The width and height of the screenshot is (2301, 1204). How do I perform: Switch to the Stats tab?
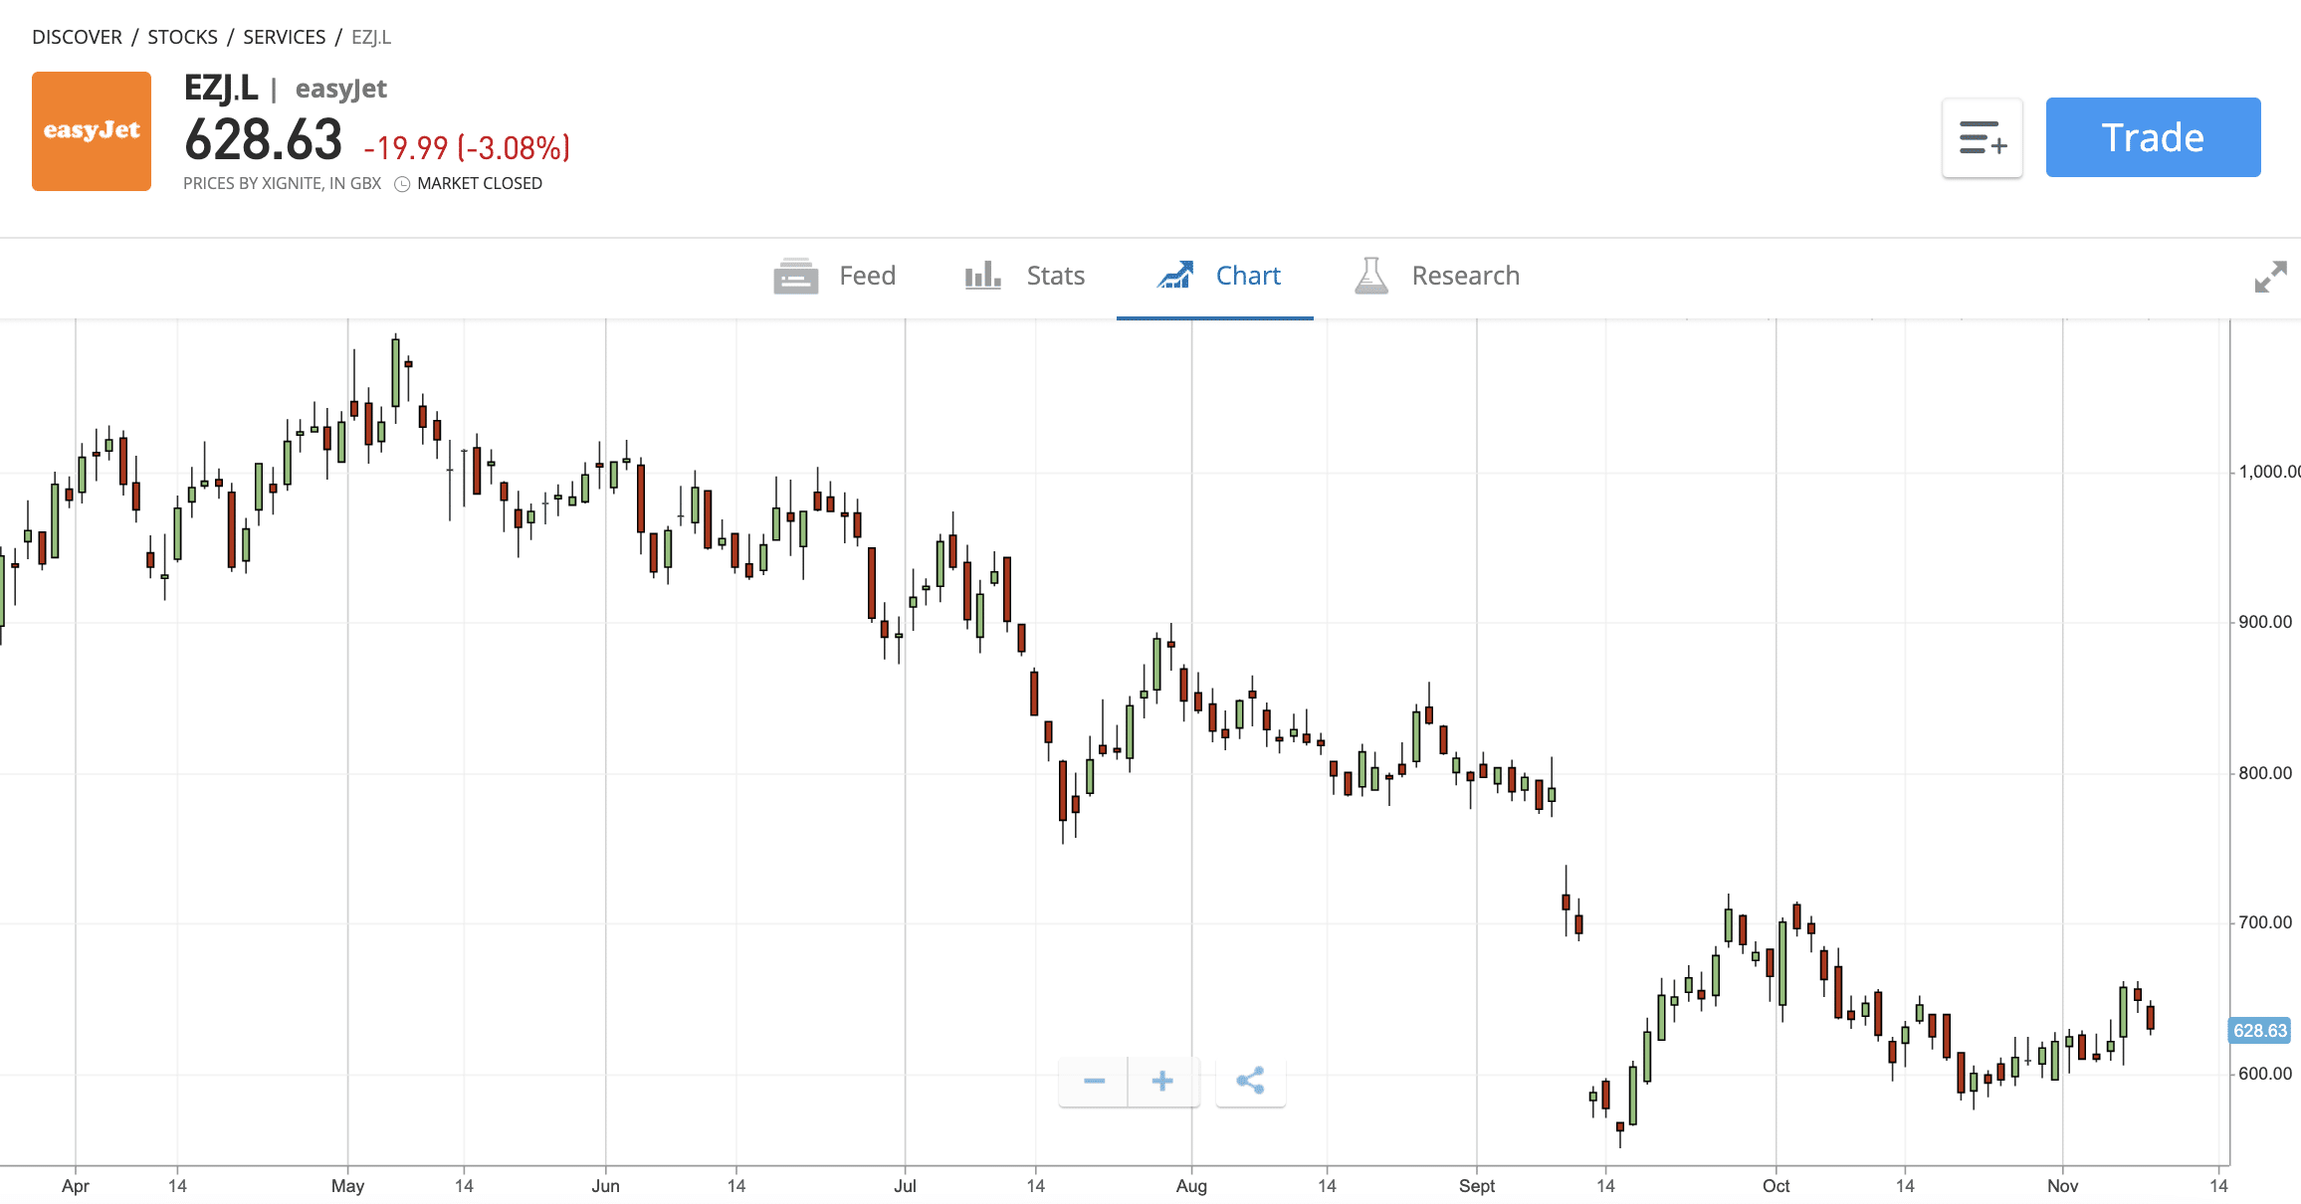1025,276
